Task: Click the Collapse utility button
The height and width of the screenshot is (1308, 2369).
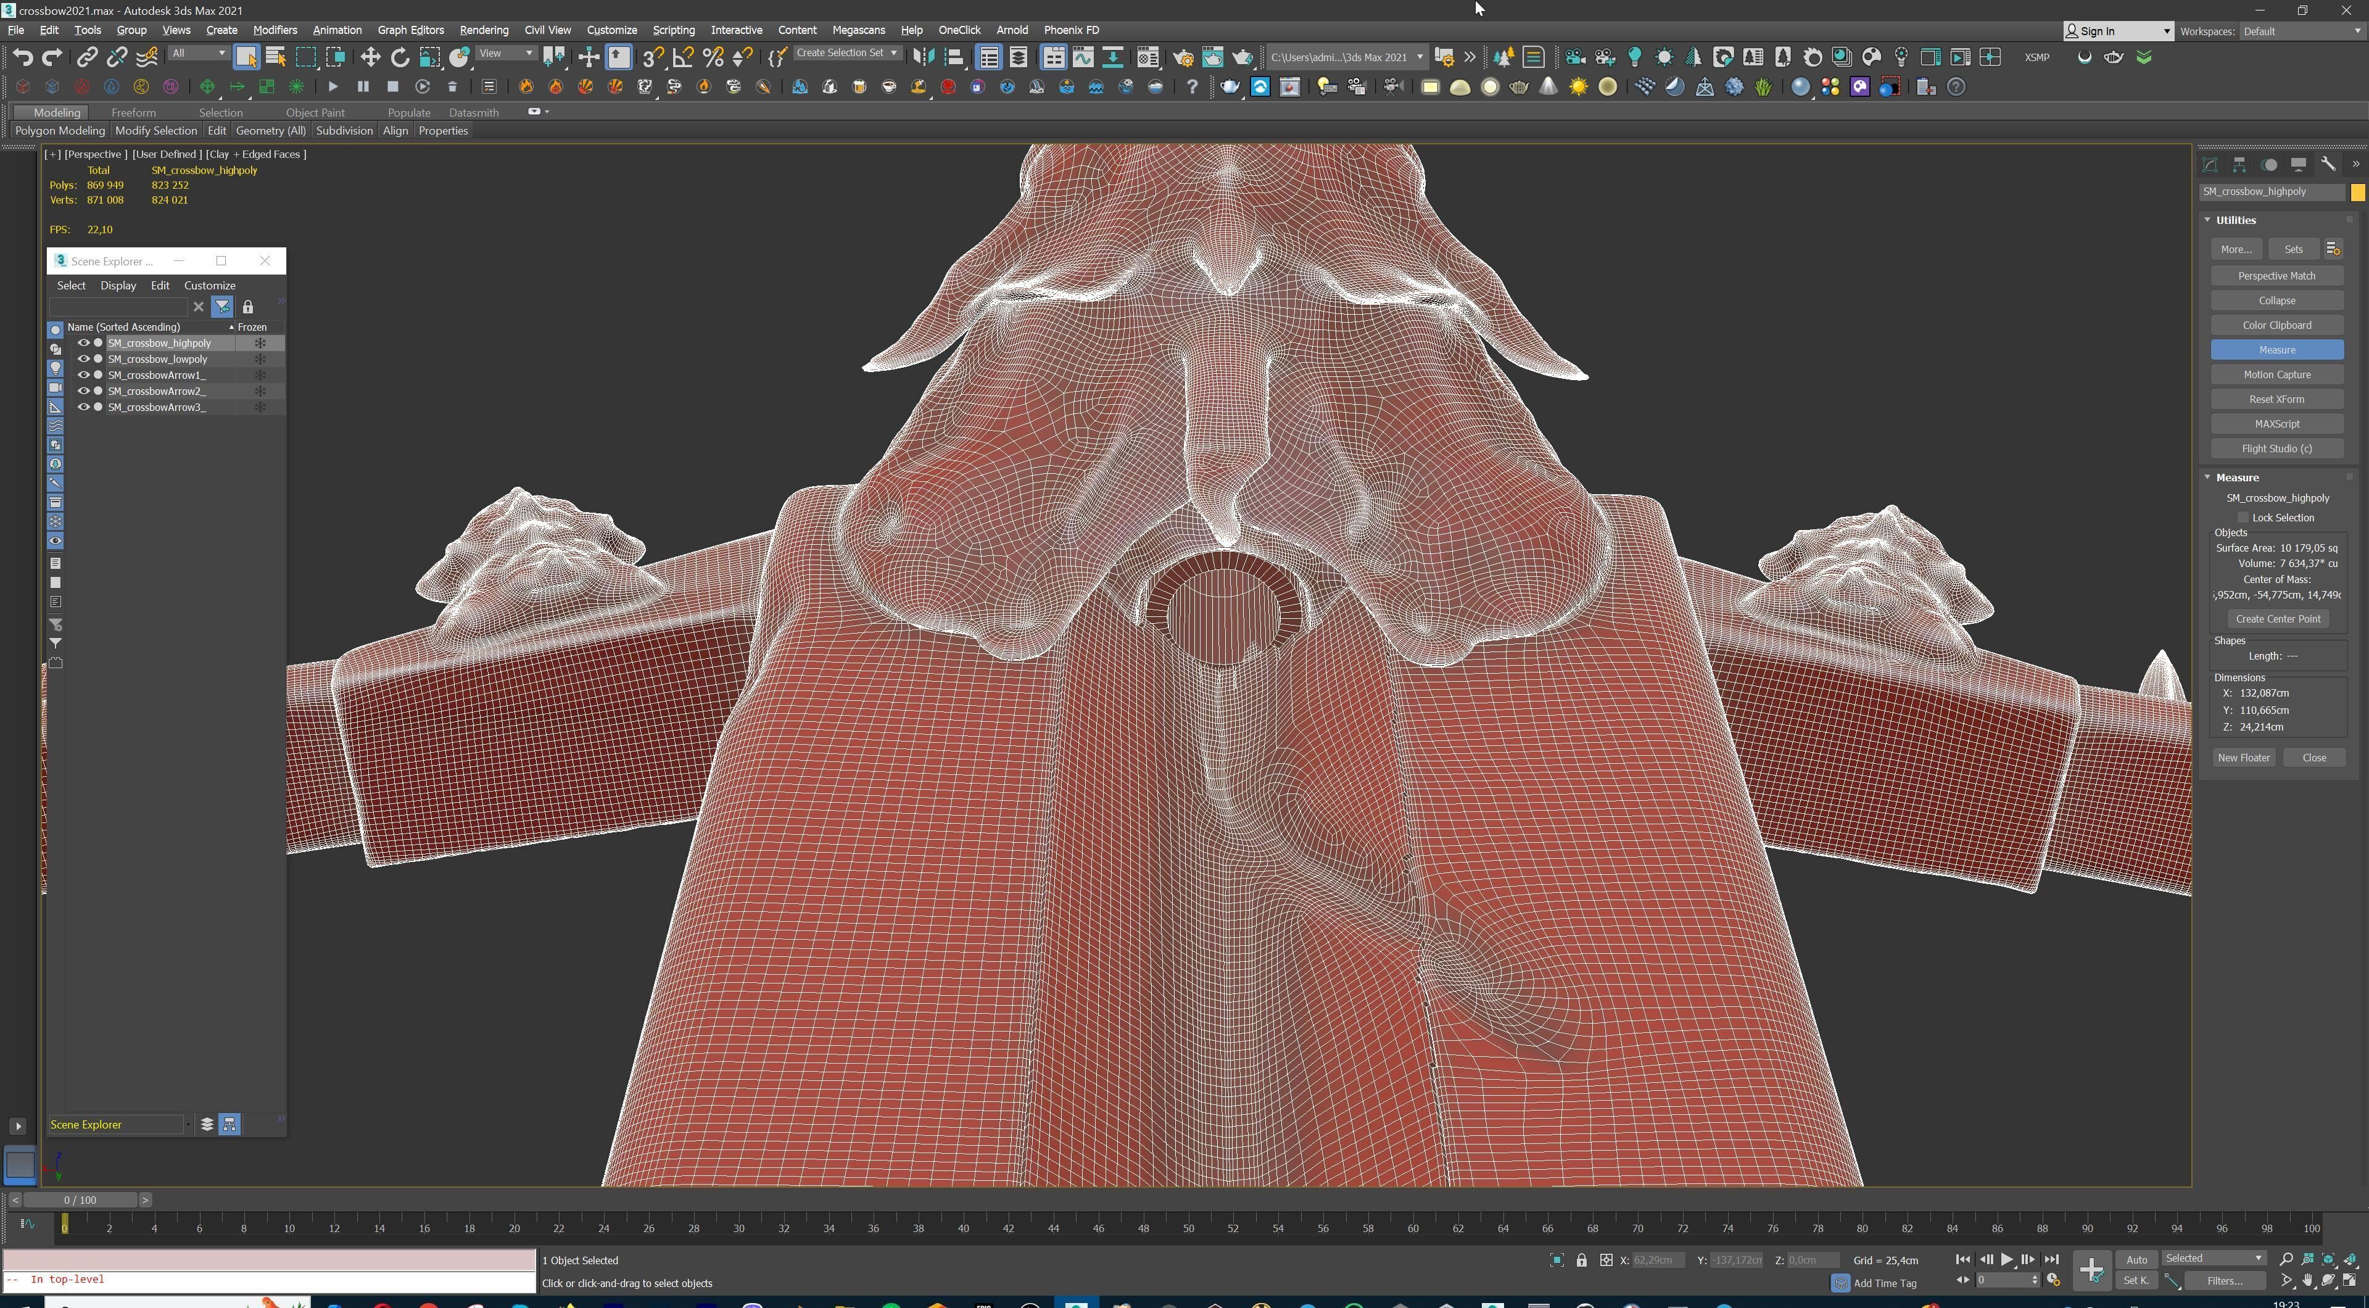Action: point(2276,301)
